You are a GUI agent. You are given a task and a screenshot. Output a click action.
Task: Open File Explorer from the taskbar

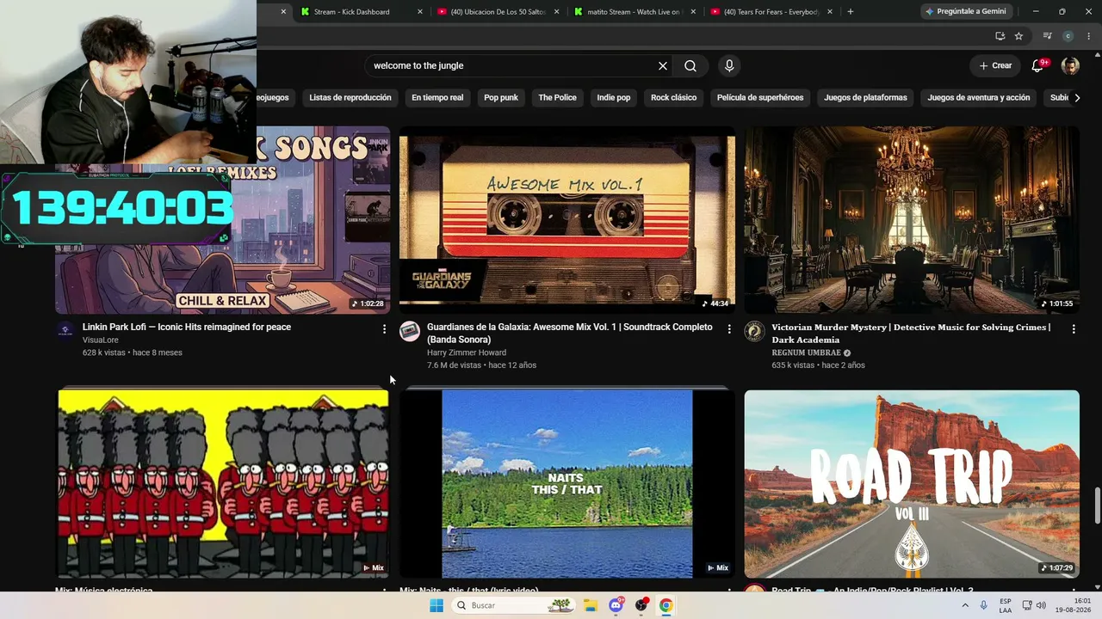pos(591,605)
